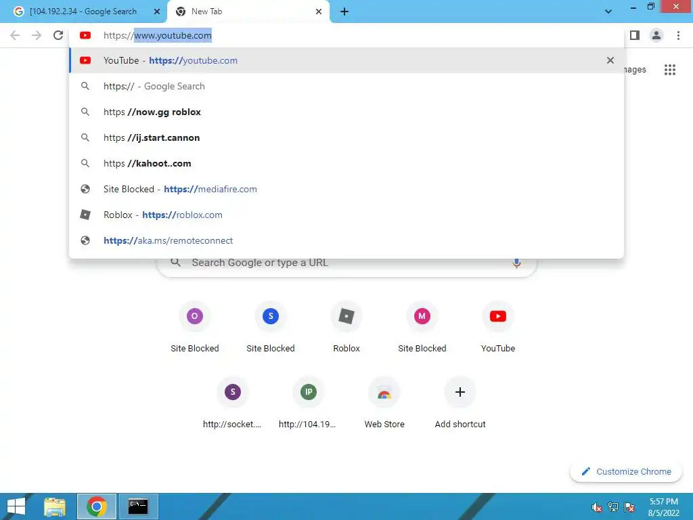The width and height of the screenshot is (693, 520).
Task: Go forward to next page
Action: [x=37, y=35]
